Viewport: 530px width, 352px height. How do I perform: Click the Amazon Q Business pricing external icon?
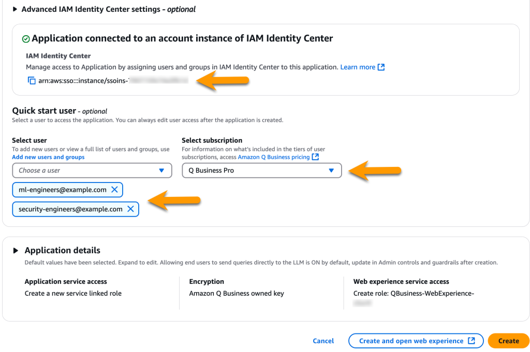(315, 157)
